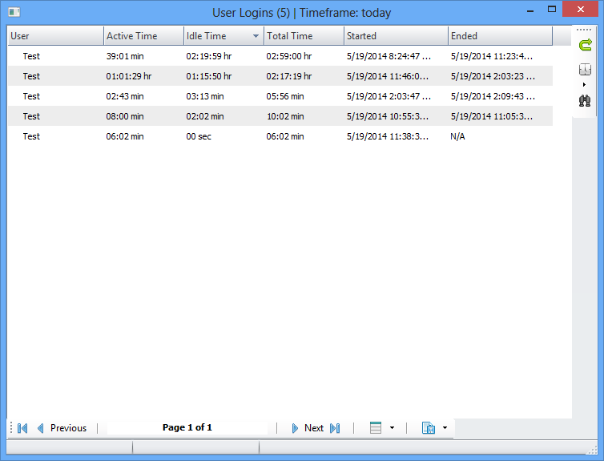The height and width of the screenshot is (461, 604).
Task: Jump to first page icon
Action: click(22, 428)
